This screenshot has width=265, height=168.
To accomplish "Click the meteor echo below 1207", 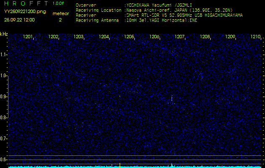I will [x=171, y=99].
